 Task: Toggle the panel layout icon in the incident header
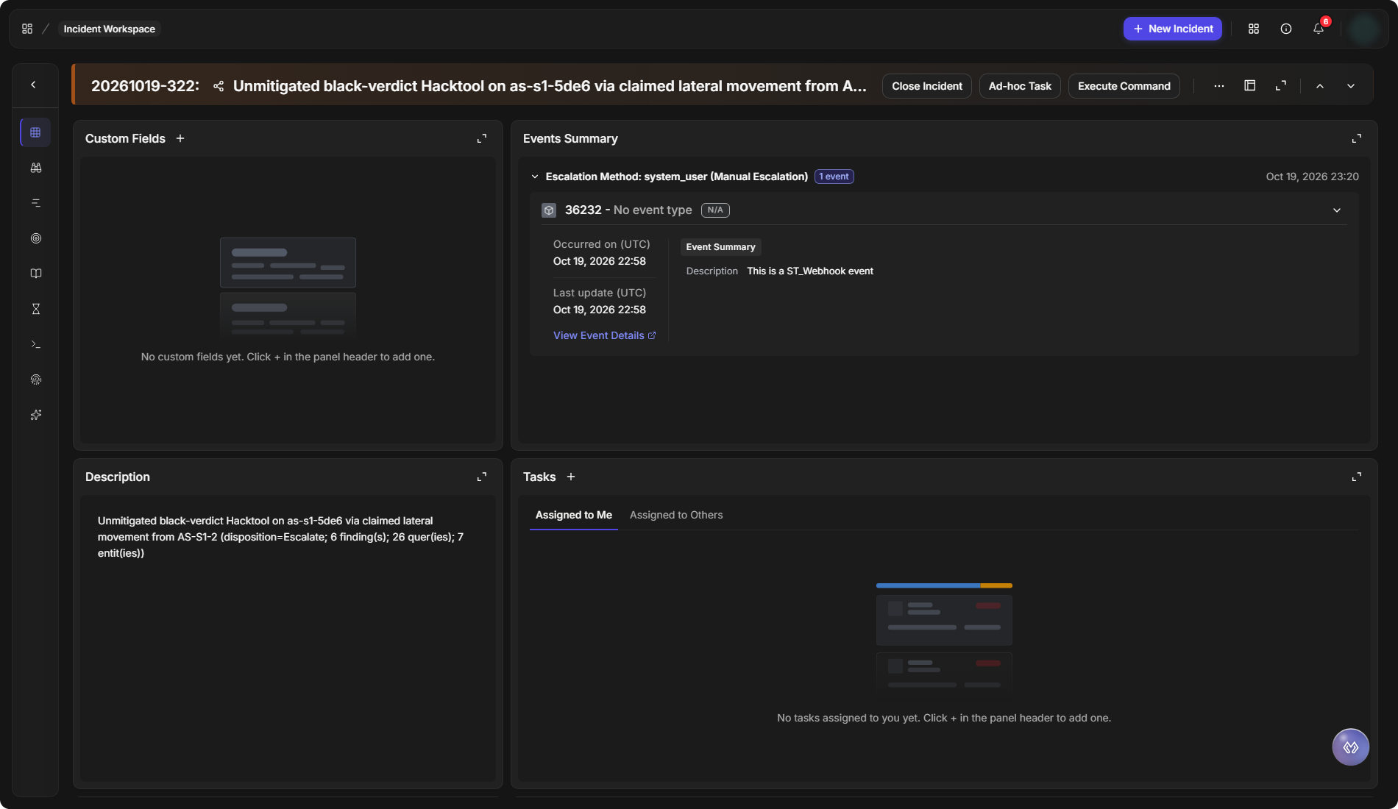1249,85
